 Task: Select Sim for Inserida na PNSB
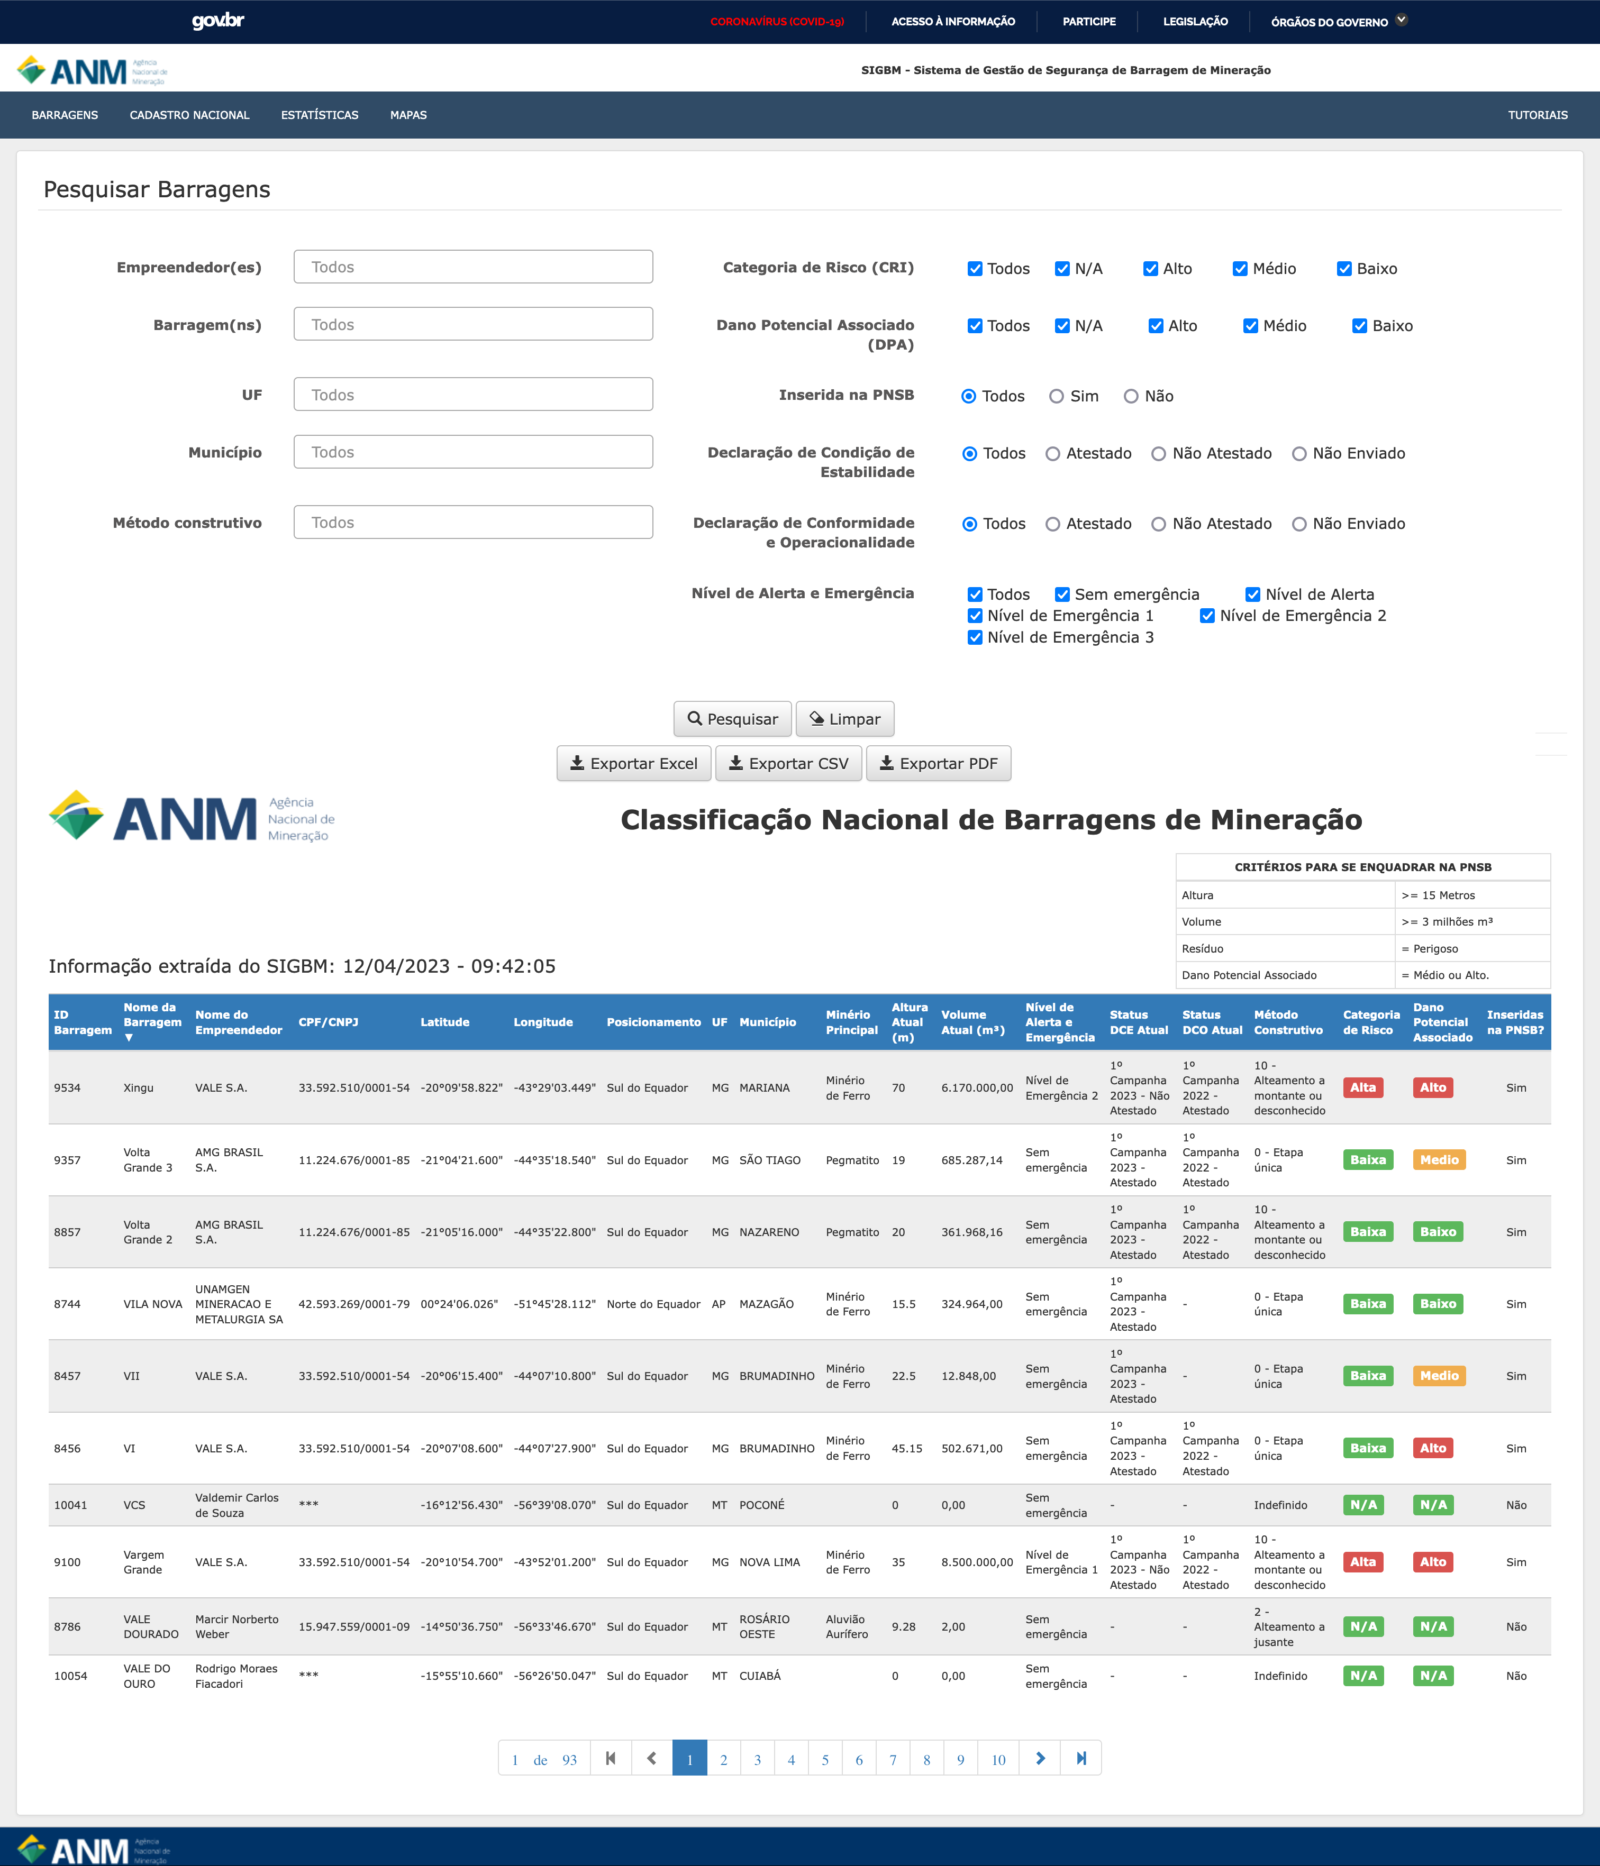[1057, 396]
